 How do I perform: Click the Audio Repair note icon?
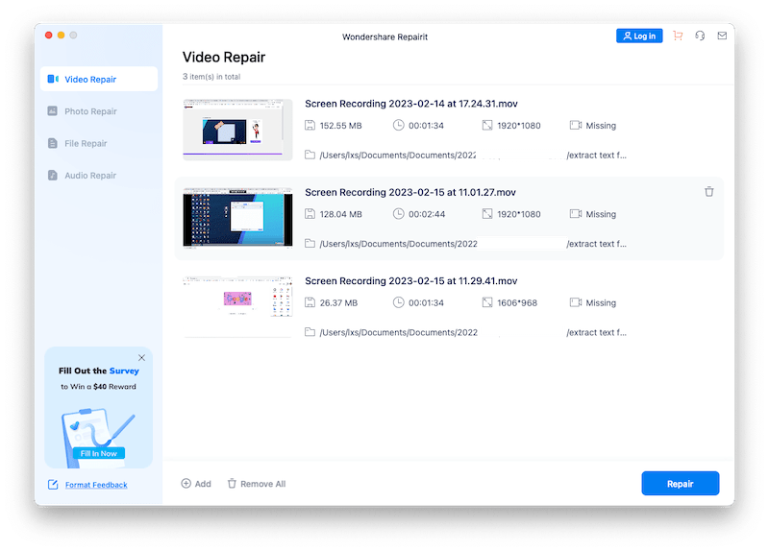(53, 176)
